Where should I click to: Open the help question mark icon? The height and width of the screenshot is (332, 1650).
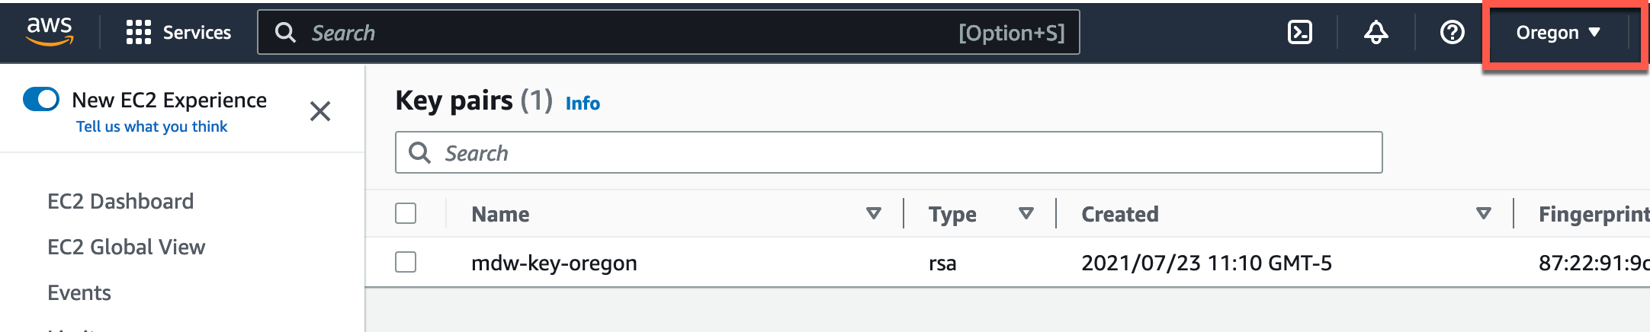[x=1453, y=32]
